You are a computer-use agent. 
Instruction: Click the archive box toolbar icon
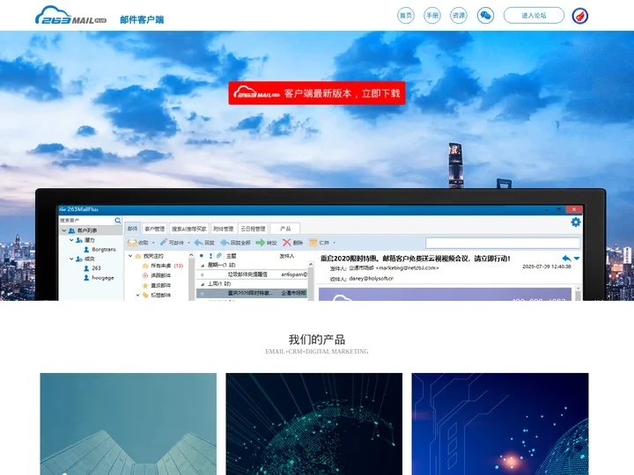(313, 243)
